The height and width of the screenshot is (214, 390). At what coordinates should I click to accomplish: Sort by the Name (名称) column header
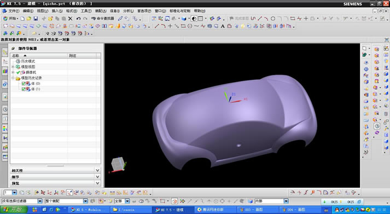tap(39, 56)
